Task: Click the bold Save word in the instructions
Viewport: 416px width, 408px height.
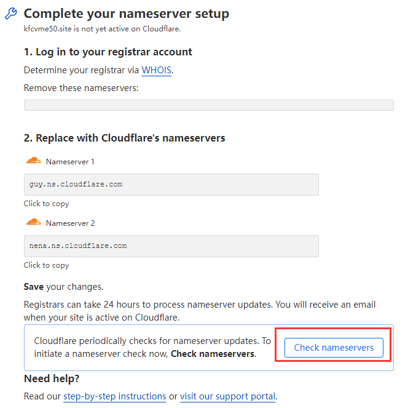Action: 34,287
